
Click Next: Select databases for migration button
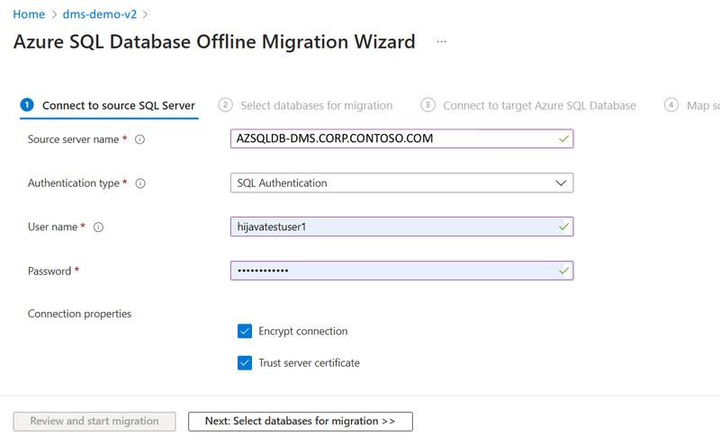click(301, 421)
